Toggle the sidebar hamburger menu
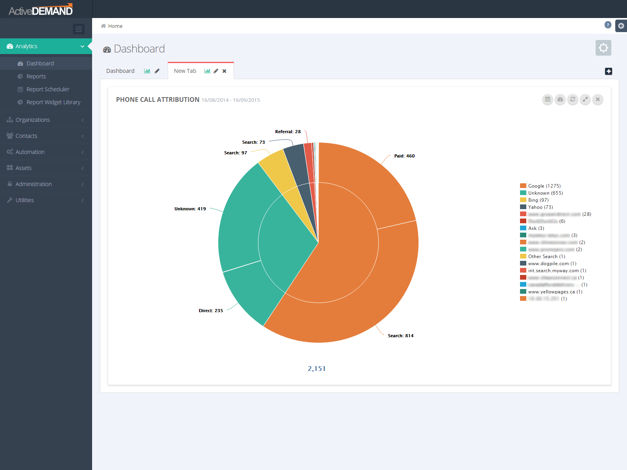 point(79,29)
